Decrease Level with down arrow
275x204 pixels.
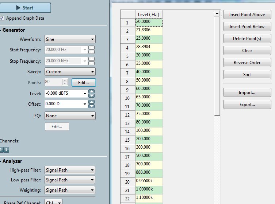click(x=92, y=95)
